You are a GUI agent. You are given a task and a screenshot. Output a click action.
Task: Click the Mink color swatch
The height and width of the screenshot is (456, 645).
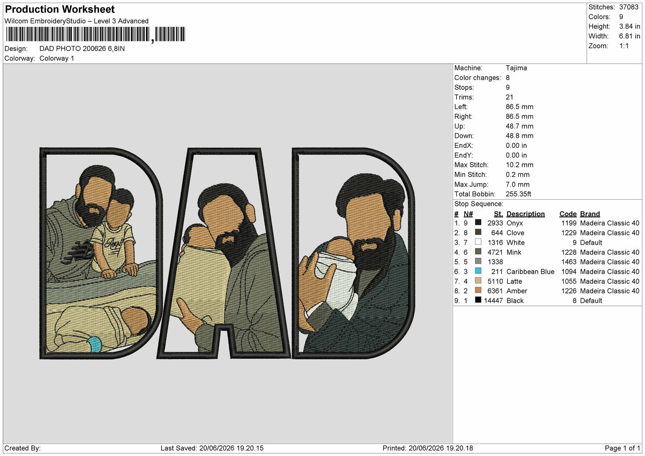(x=478, y=252)
